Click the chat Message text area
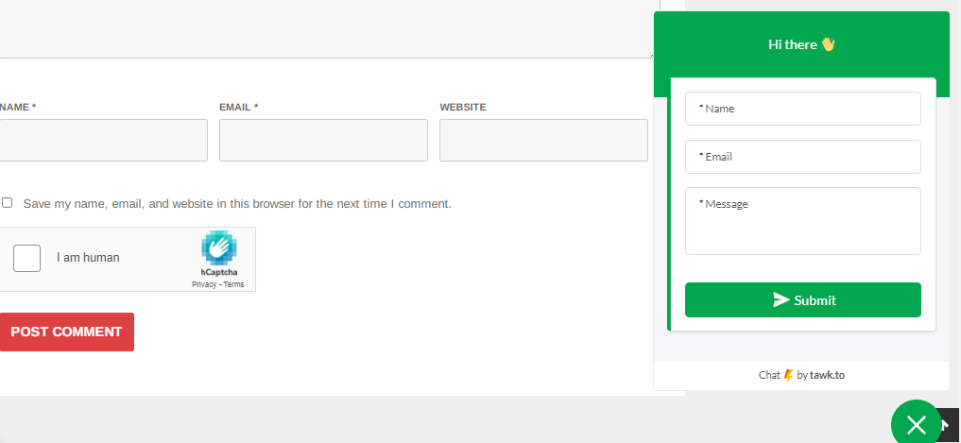The width and height of the screenshot is (961, 443). click(x=802, y=221)
